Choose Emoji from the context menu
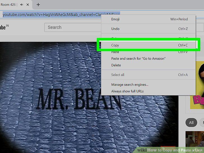The image size is (204, 153). click(149, 19)
